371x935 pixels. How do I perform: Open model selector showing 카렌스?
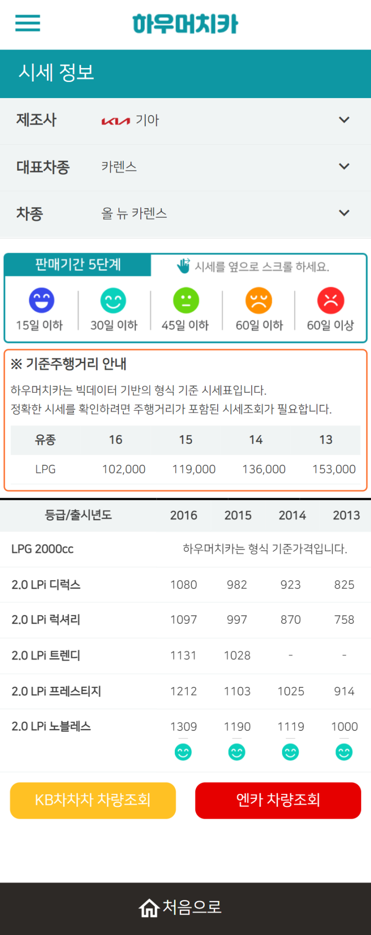[185, 167]
